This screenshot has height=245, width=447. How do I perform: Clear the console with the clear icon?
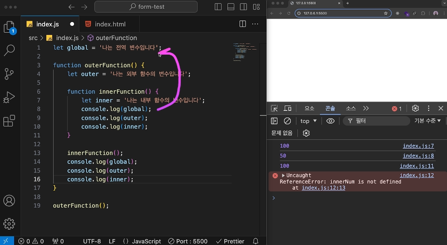pos(287,121)
